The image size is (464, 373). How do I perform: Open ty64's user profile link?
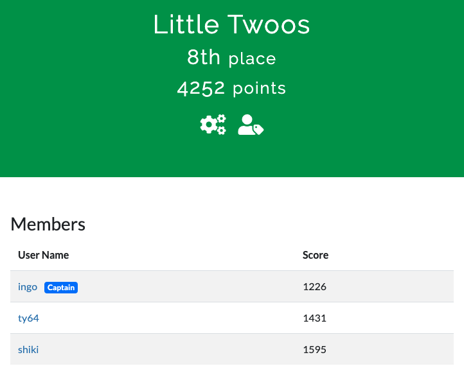[28, 318]
